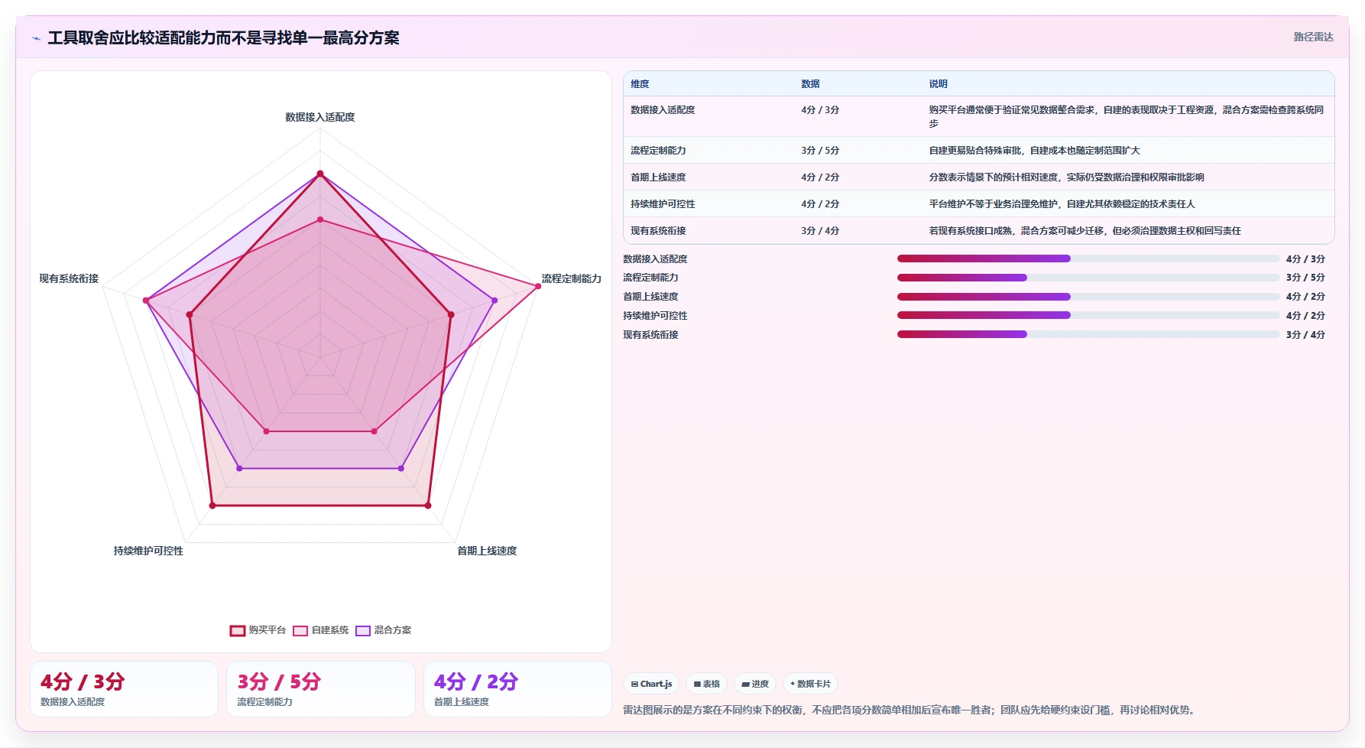
Task: Click 3分 / 5分 value beside the progress bar
Action: (1305, 278)
